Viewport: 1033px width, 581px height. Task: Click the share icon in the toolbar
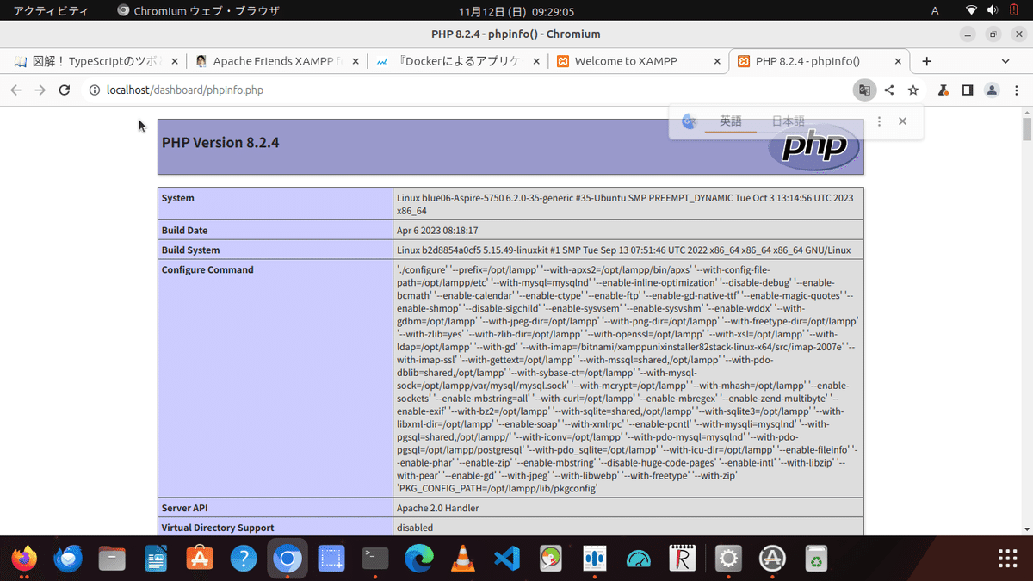point(888,90)
